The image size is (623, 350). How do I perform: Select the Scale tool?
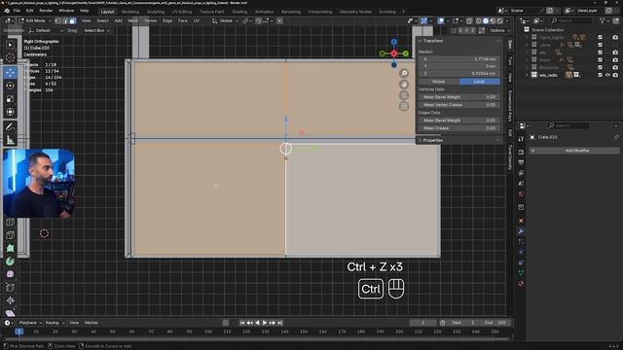pos(11,99)
